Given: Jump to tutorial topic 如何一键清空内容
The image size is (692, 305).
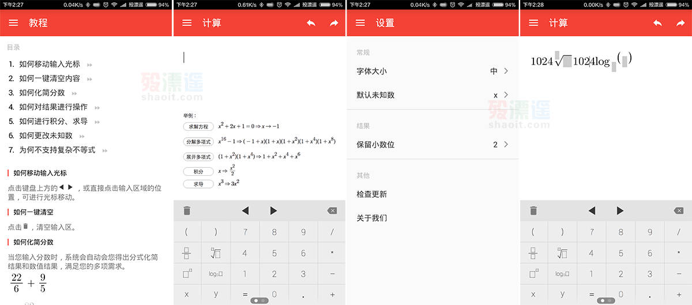Looking at the screenshot, I should click(x=51, y=78).
